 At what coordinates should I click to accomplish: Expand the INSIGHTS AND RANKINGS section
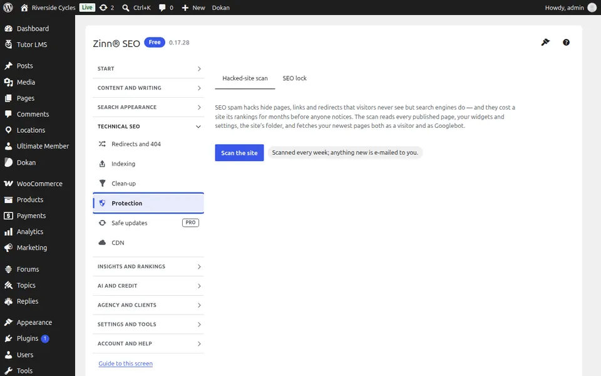(148, 266)
